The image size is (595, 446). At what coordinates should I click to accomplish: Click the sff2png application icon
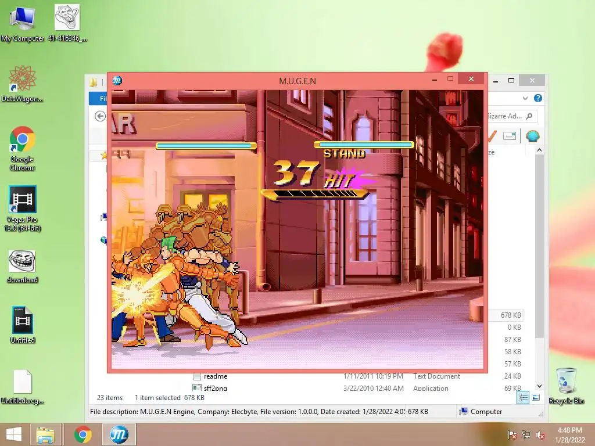coord(197,387)
